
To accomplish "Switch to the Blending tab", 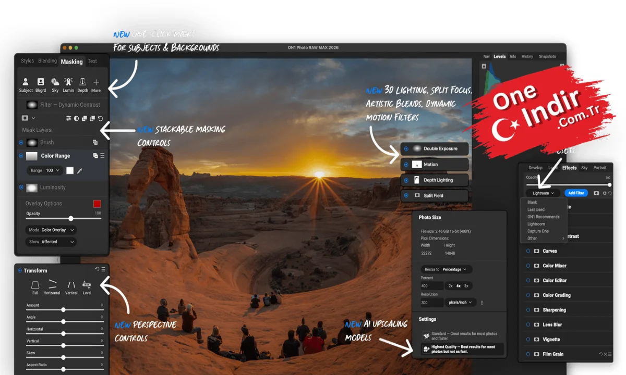I will point(47,61).
